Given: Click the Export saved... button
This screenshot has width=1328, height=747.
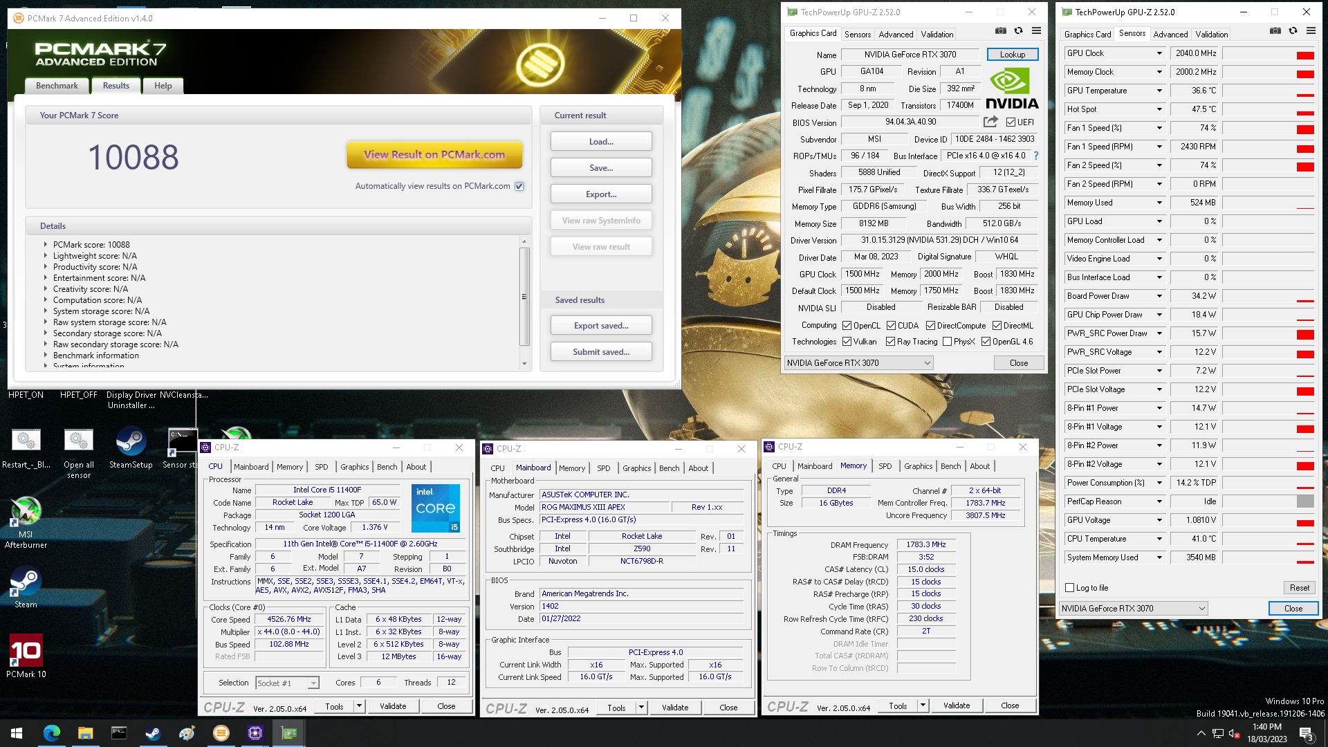Looking at the screenshot, I should tap(601, 326).
